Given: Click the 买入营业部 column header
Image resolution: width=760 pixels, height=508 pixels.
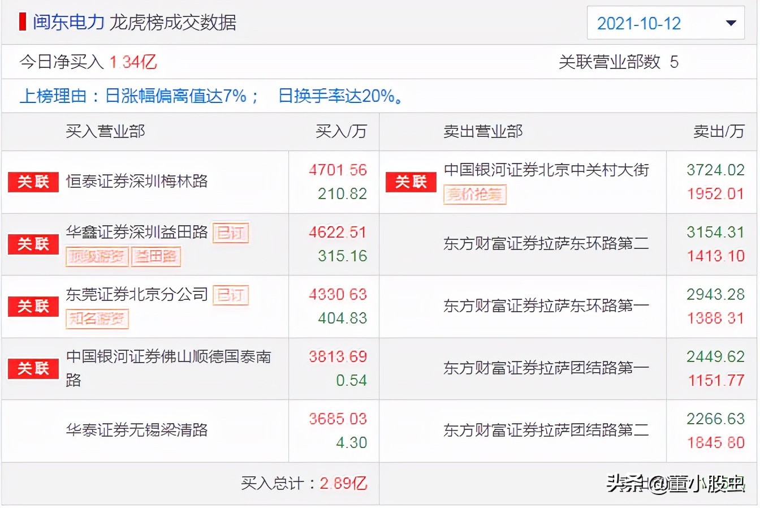Looking at the screenshot, I should (105, 132).
